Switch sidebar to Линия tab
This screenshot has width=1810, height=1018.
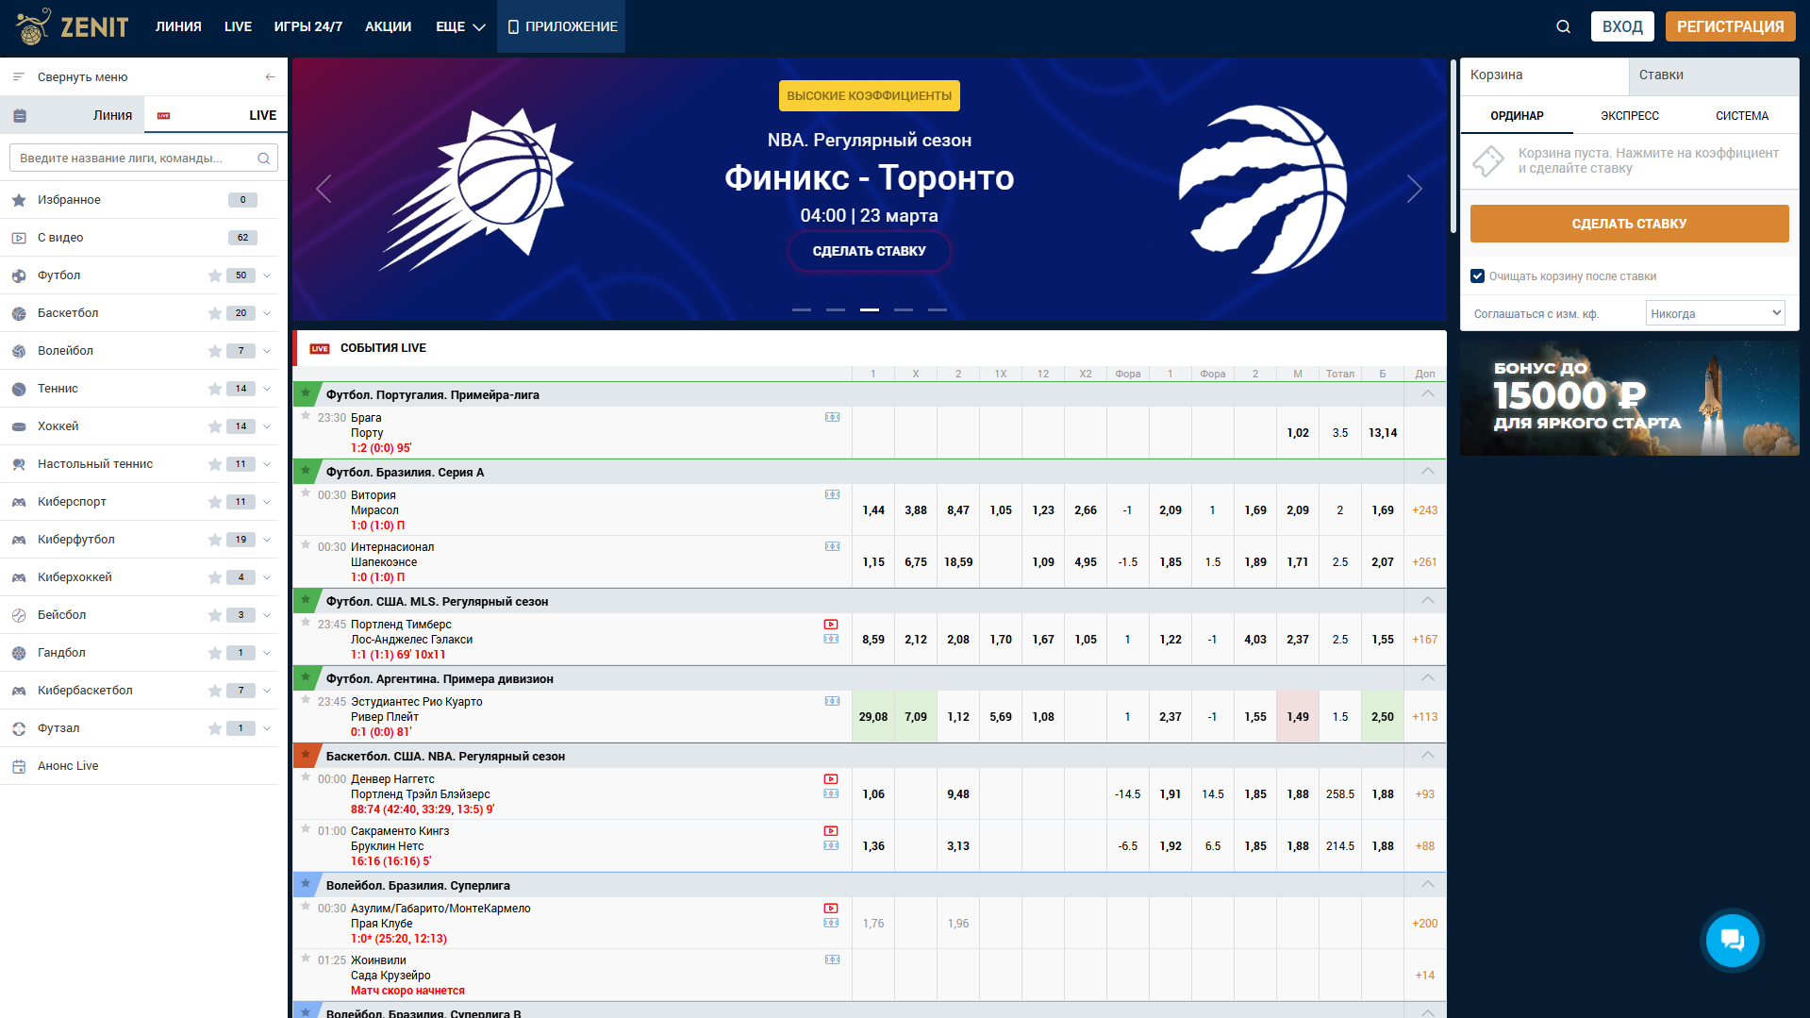[73, 115]
